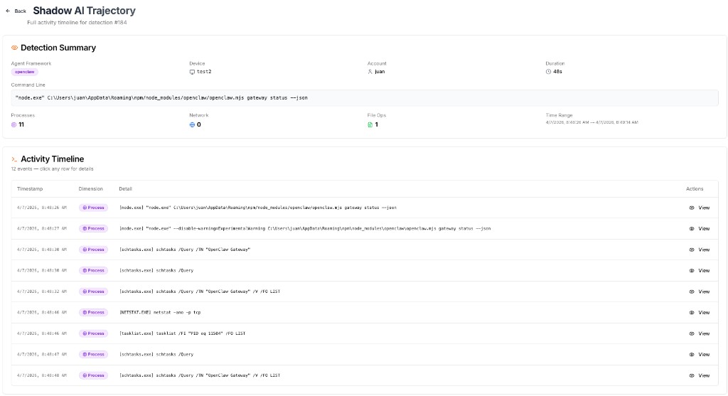This screenshot has width=728, height=396.
Task: Click the user icon beside juan
Action: (370, 72)
